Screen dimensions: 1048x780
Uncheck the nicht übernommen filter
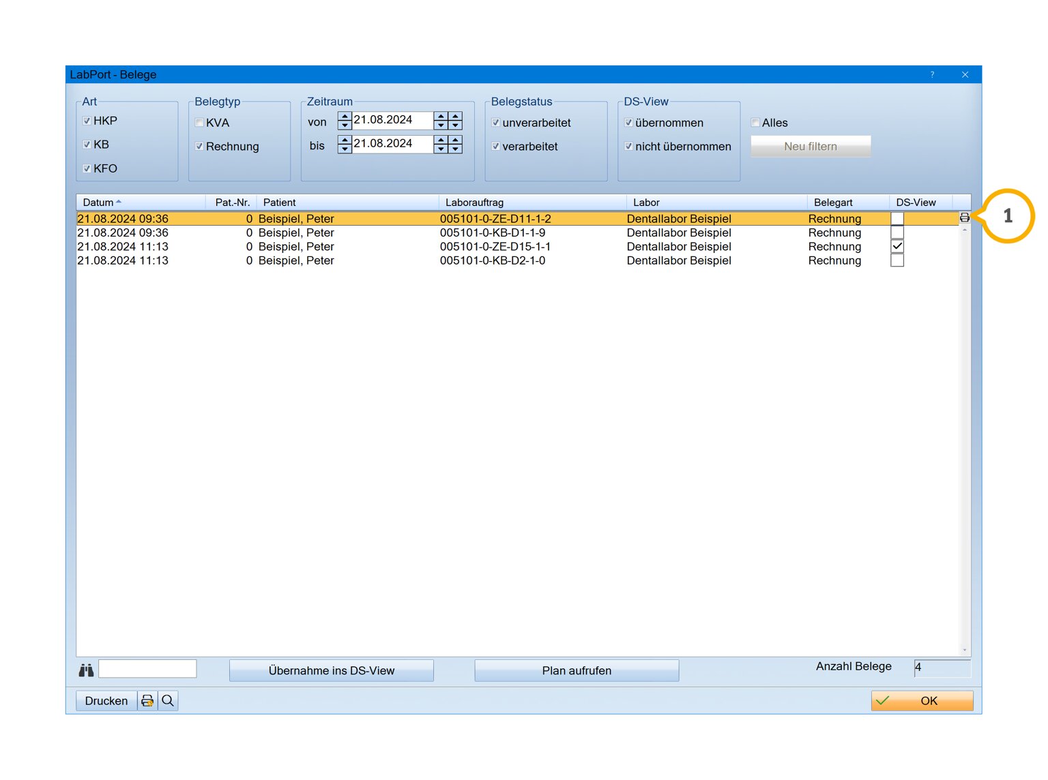[628, 147]
